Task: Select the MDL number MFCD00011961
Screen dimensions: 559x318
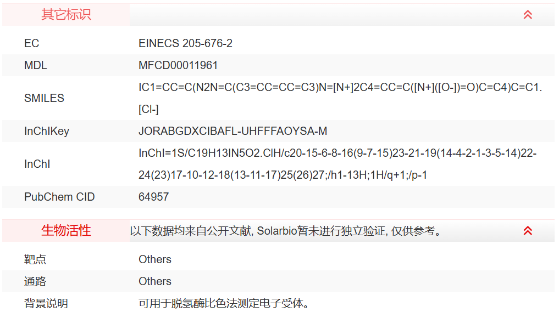Action: coord(179,65)
